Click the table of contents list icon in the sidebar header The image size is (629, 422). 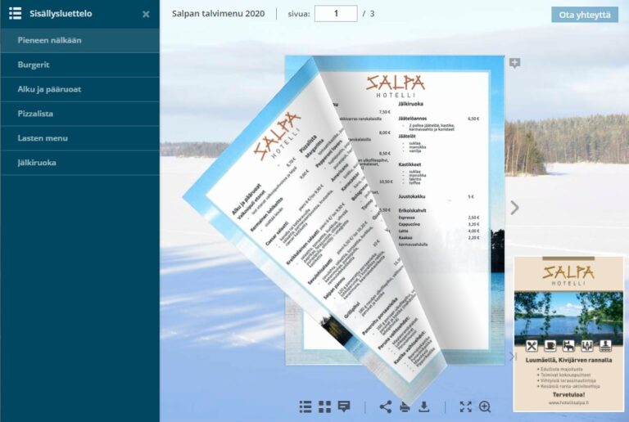point(16,13)
